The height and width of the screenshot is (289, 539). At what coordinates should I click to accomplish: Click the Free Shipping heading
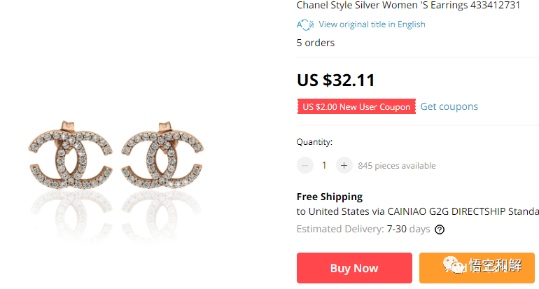[330, 197]
